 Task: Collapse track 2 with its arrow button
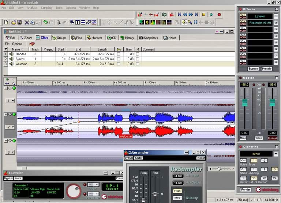[x=6, y=114]
